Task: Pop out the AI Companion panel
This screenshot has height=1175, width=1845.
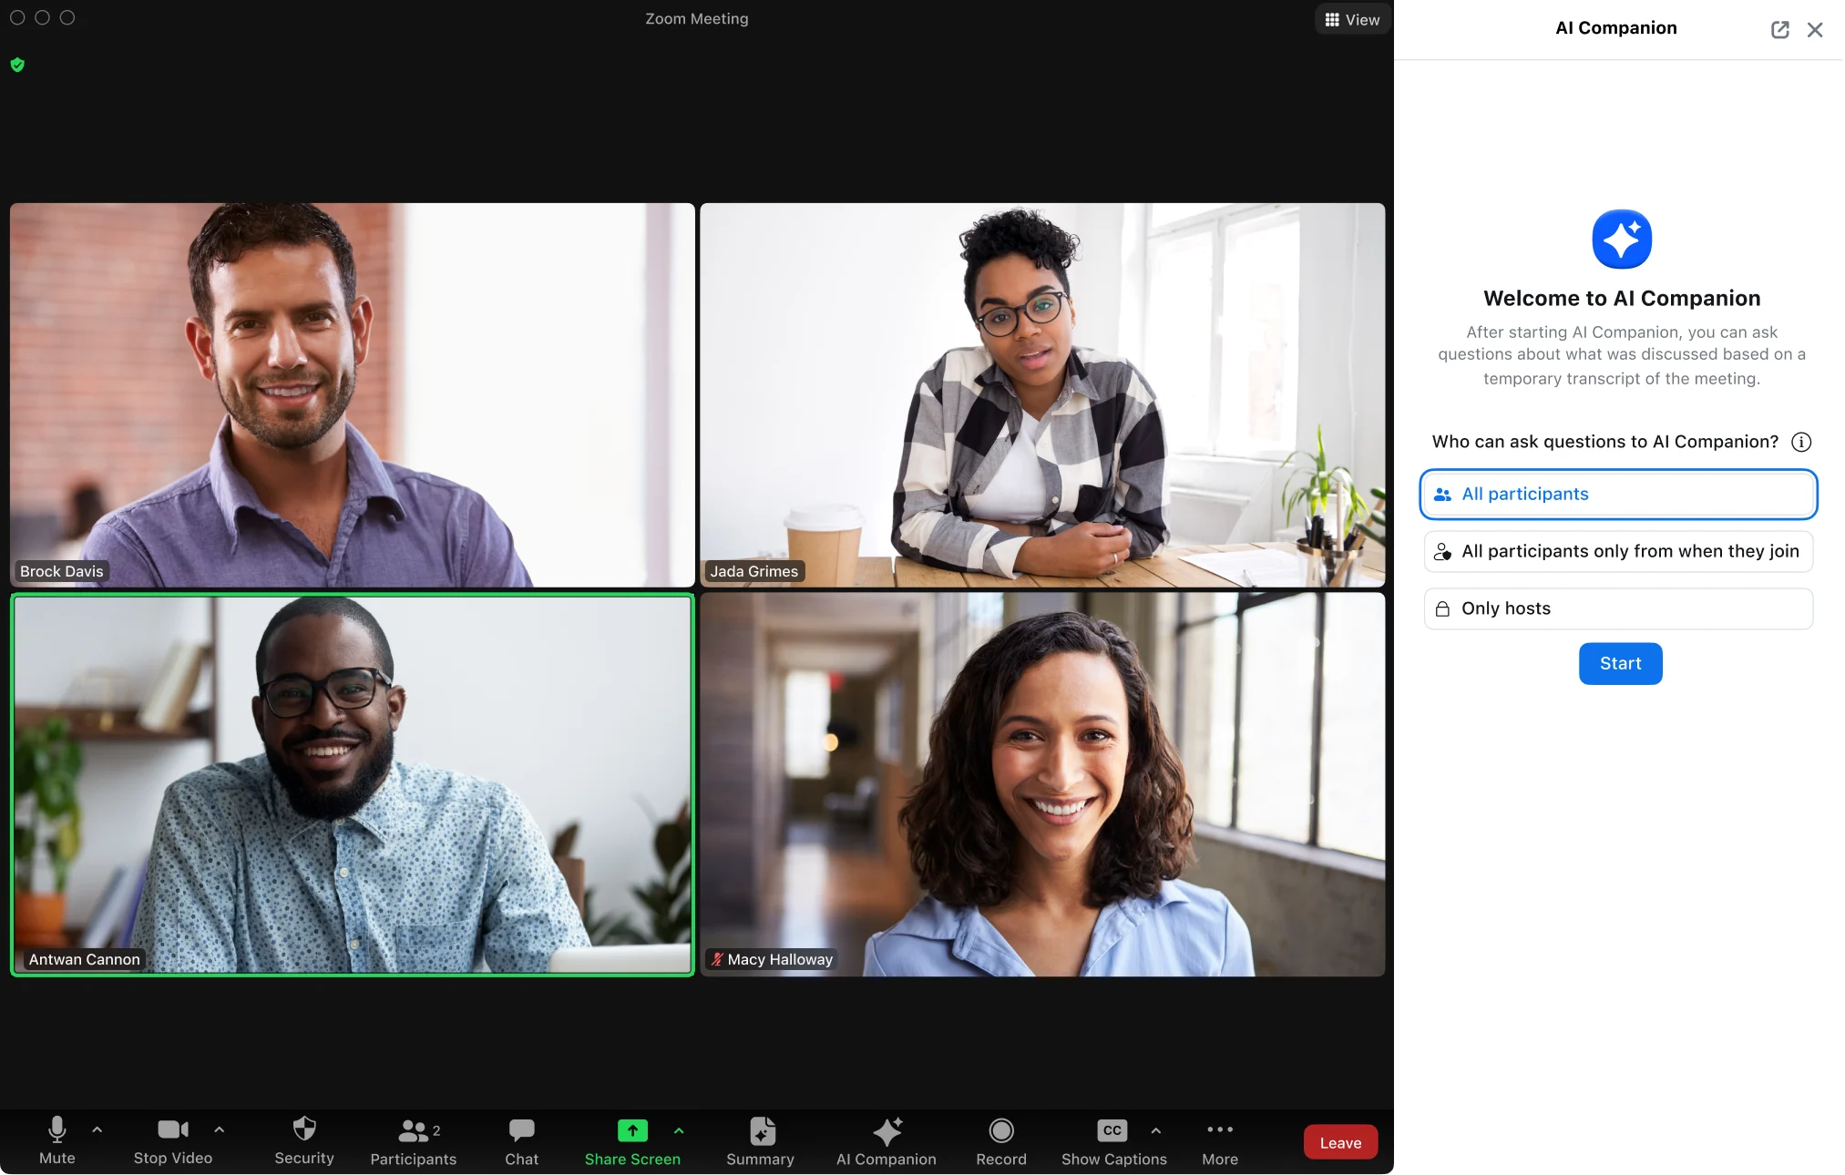Action: pos(1780,28)
